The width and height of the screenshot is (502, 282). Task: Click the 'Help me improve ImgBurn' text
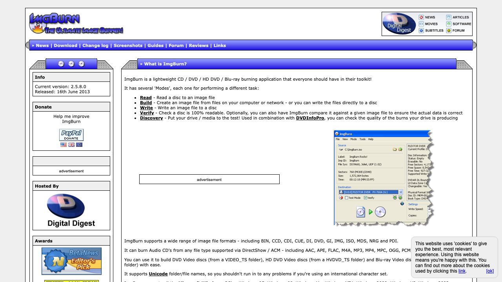click(71, 119)
